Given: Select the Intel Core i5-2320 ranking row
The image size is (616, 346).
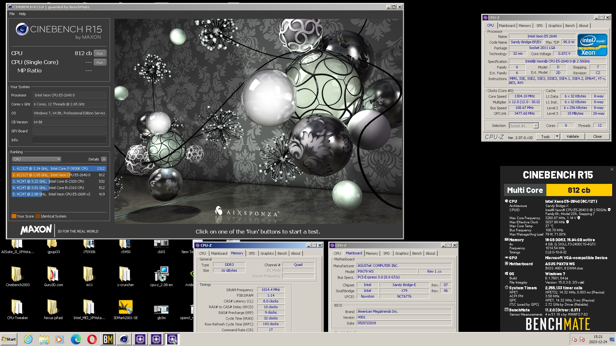Looking at the screenshot, I should (59, 181).
